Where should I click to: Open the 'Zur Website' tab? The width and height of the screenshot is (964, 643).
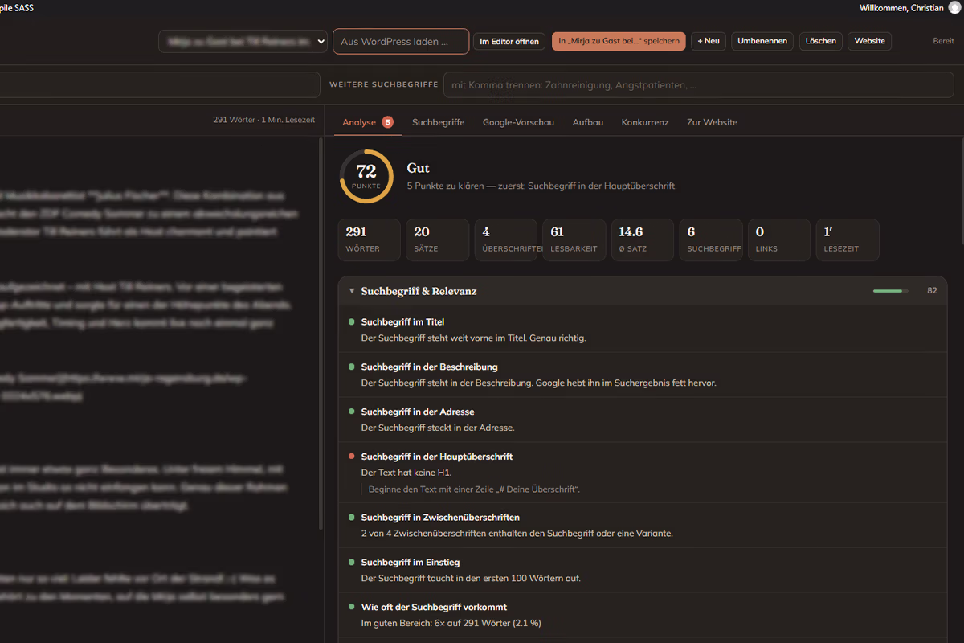pyautogui.click(x=712, y=122)
